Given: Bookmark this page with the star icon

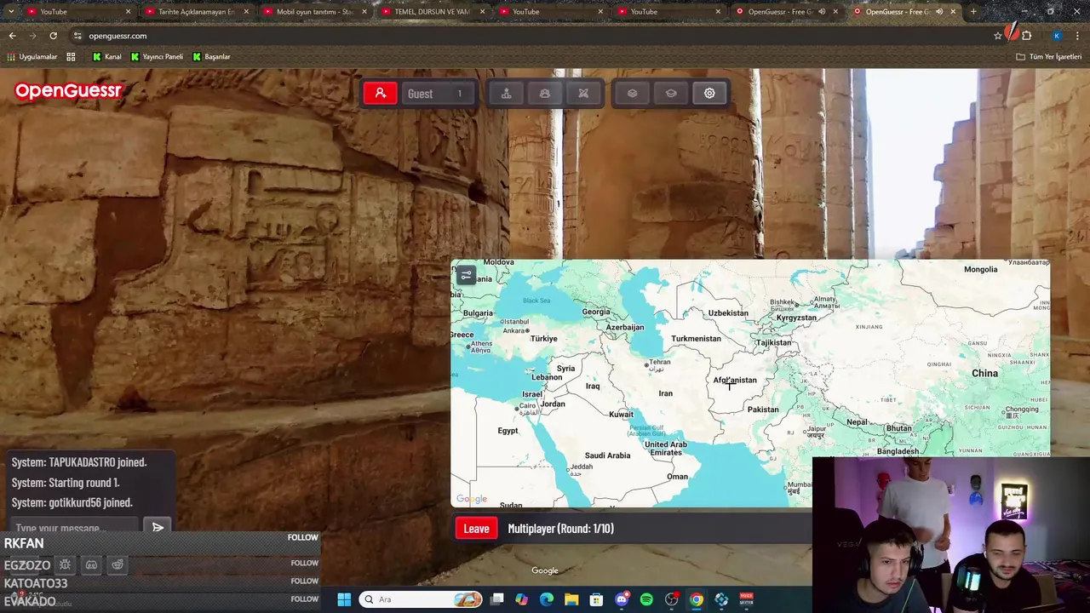Looking at the screenshot, I should 997,36.
